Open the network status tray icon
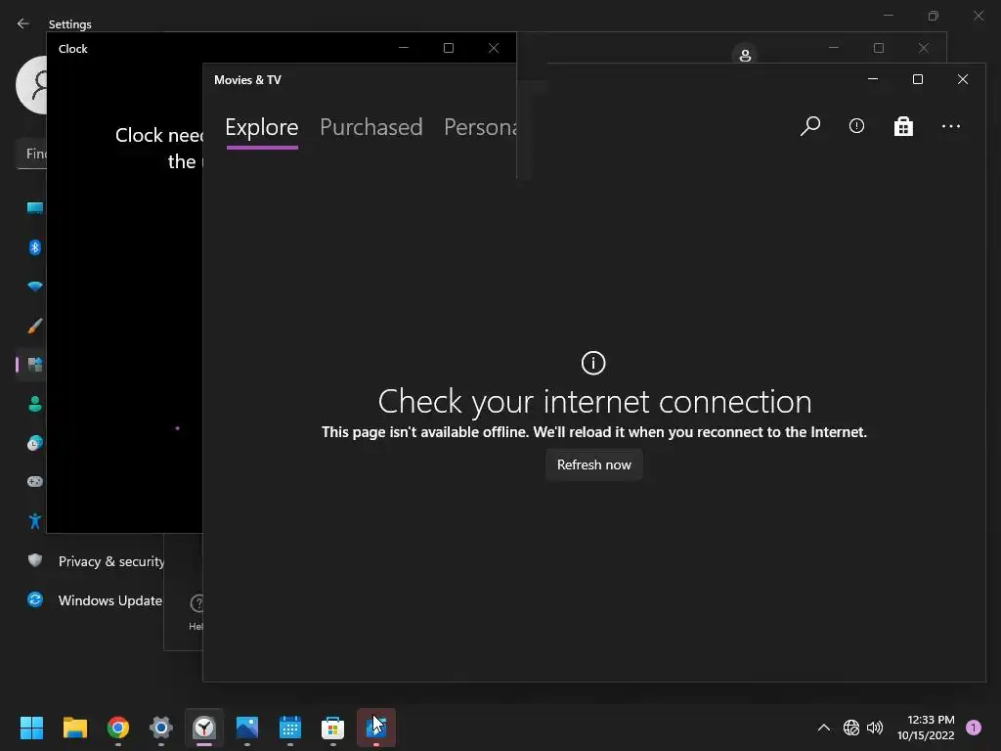Image resolution: width=1001 pixels, height=751 pixels. (x=851, y=727)
